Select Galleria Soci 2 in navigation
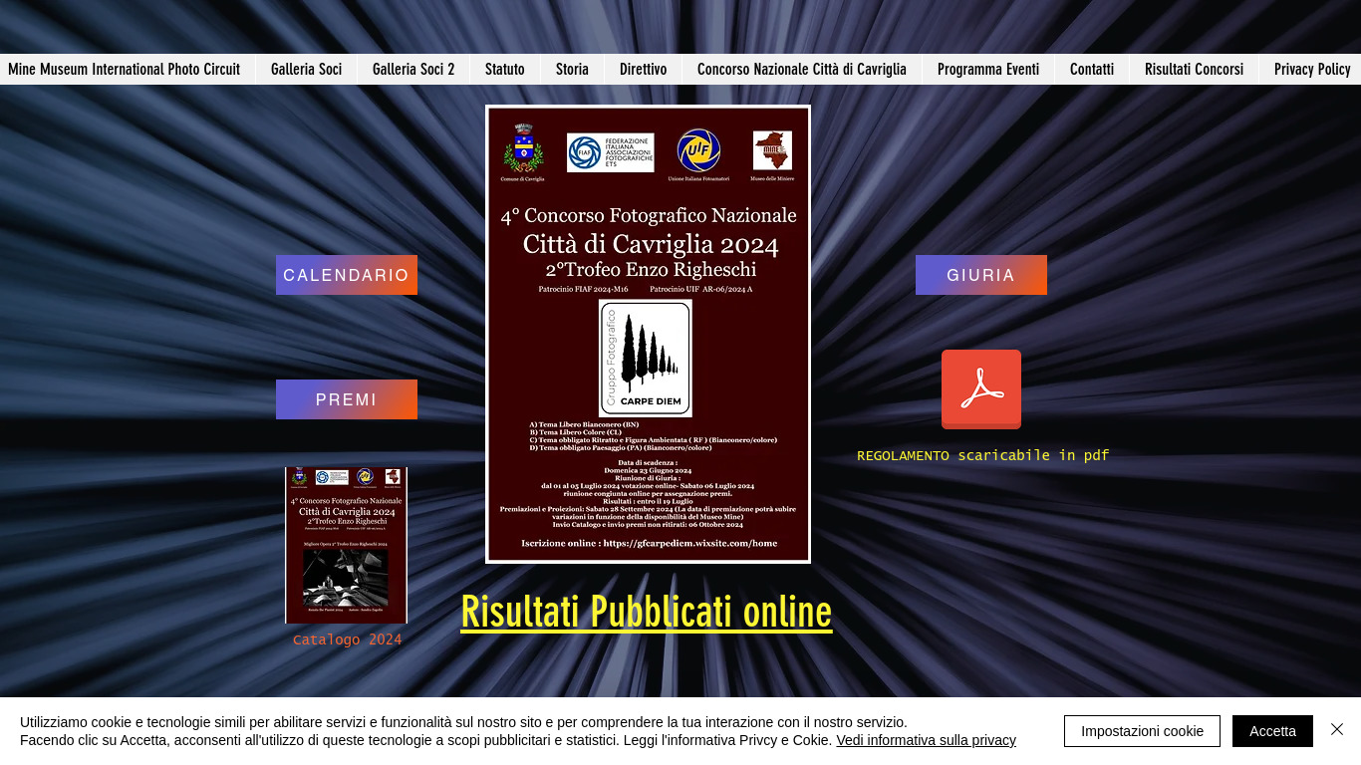 click(x=413, y=70)
